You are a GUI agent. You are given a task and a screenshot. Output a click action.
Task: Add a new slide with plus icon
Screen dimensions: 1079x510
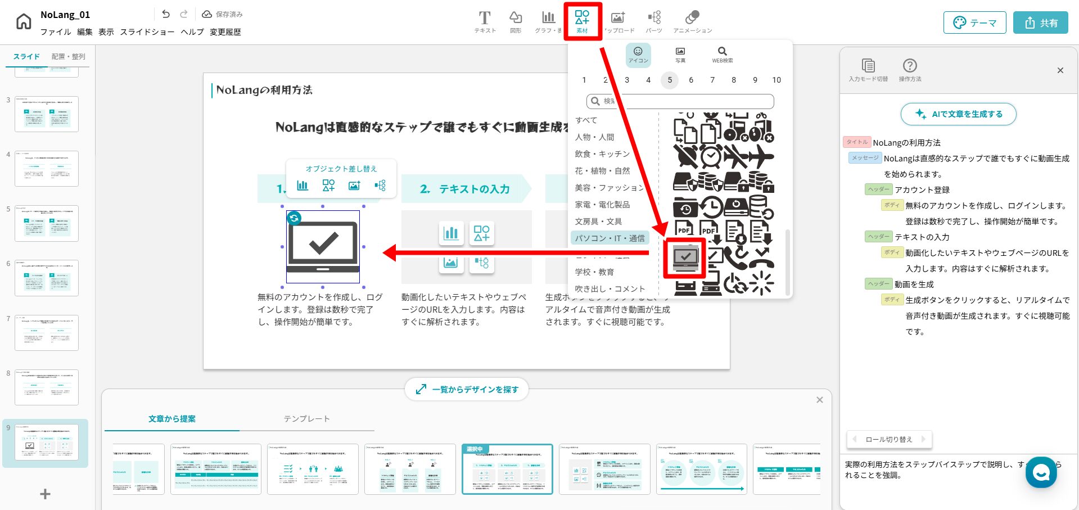(x=45, y=494)
